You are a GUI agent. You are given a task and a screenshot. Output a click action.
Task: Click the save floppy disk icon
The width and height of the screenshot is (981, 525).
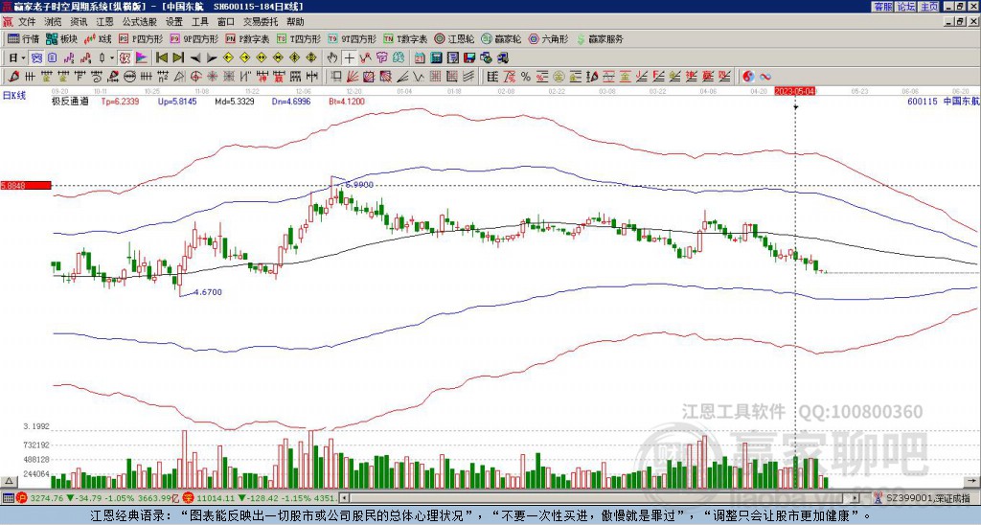469,58
